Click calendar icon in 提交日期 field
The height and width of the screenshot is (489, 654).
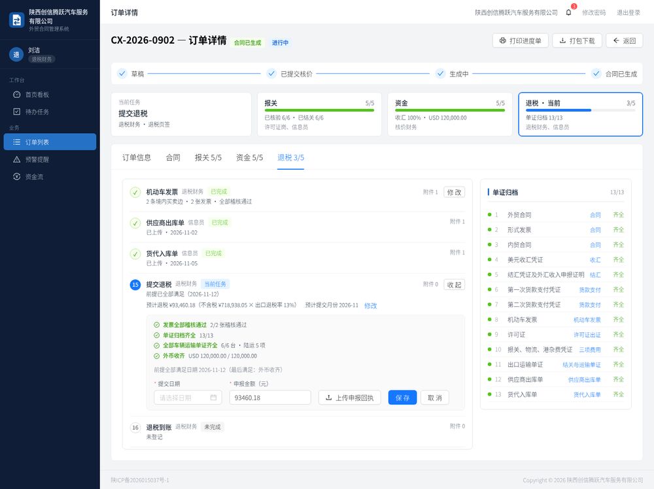point(214,398)
